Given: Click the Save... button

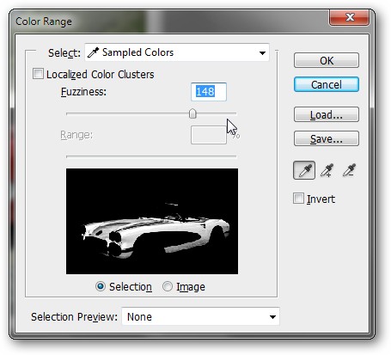Looking at the screenshot, I should coord(327,138).
